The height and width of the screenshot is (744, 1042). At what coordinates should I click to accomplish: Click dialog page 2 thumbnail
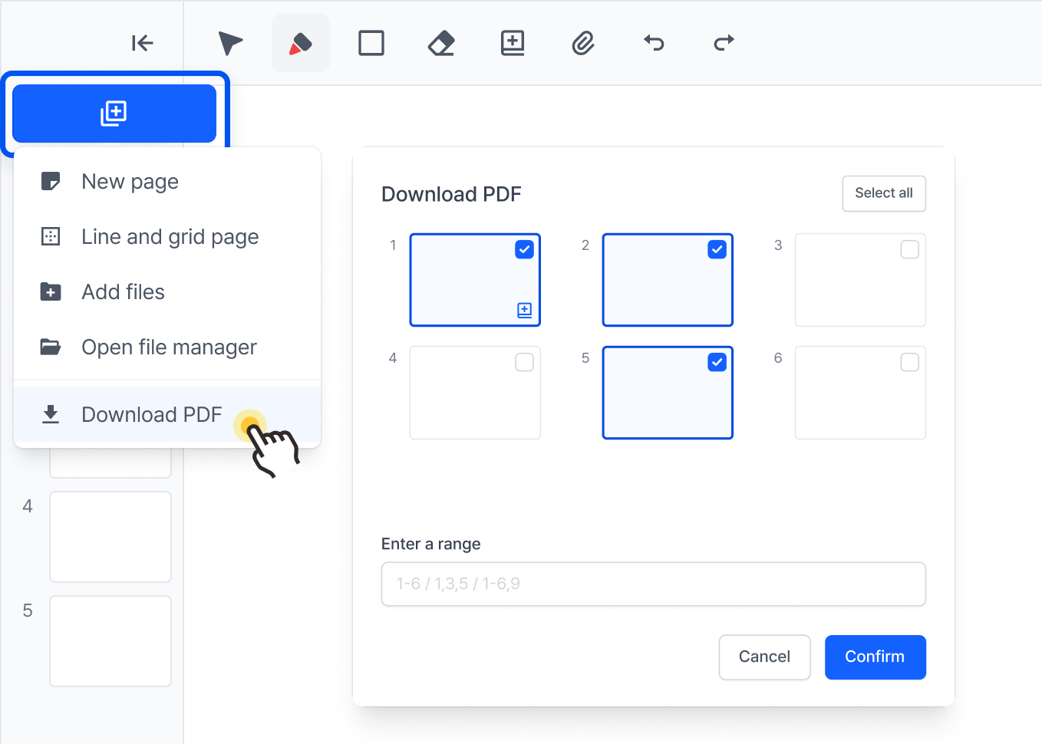[x=668, y=280]
